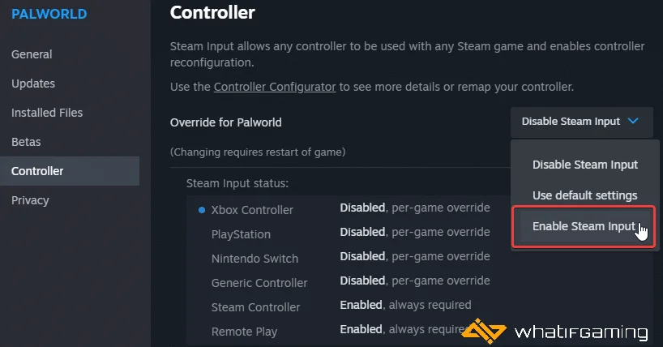
Task: Switch to the Updates tab
Action: click(33, 84)
